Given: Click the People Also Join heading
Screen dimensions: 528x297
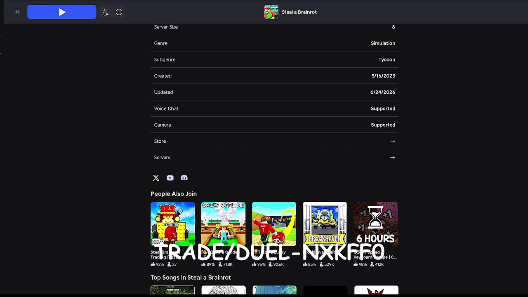Looking at the screenshot, I should click(174, 194).
